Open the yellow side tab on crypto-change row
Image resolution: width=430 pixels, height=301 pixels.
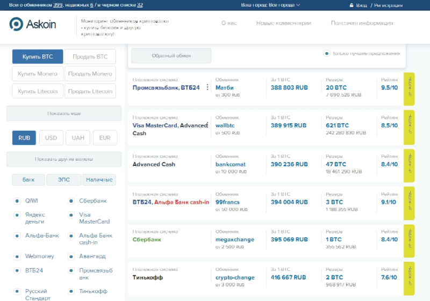tap(409, 278)
